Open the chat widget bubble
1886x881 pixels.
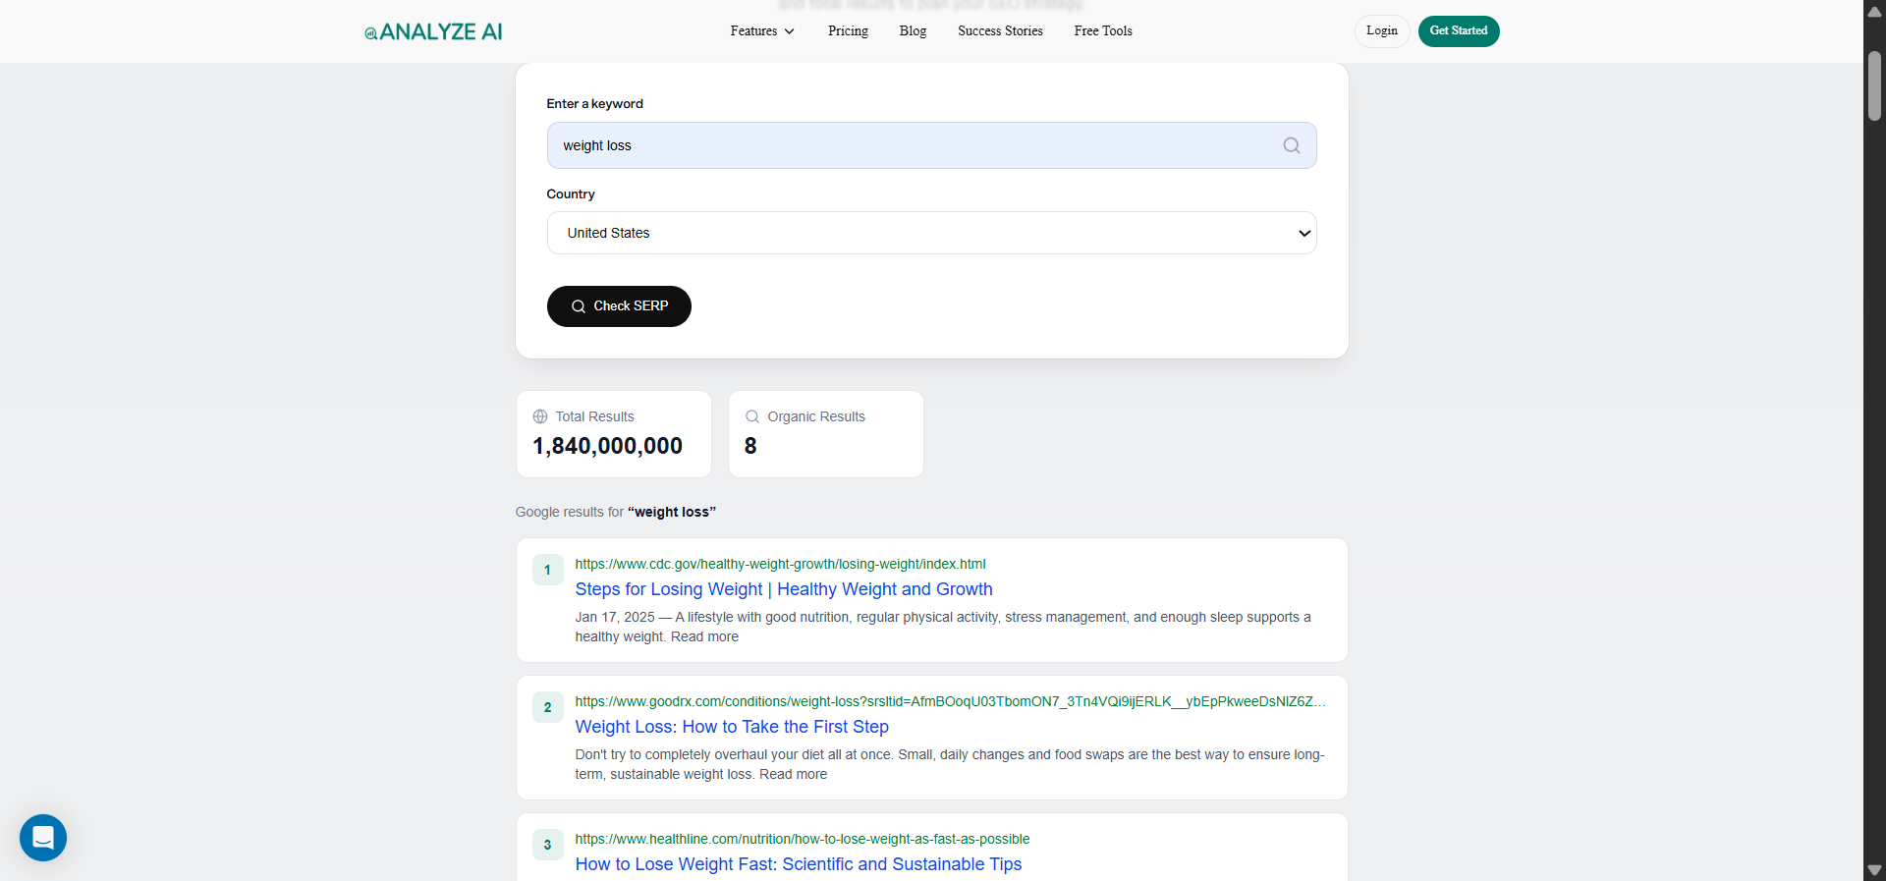[x=43, y=838]
